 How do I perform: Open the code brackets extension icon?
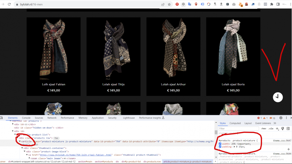click(265, 4)
